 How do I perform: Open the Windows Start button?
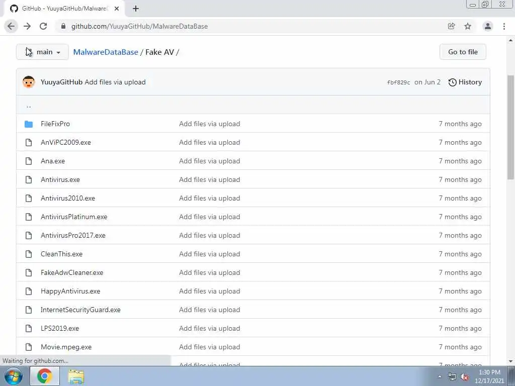14,376
